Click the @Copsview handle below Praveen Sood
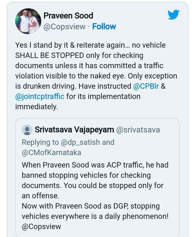 click(x=64, y=27)
